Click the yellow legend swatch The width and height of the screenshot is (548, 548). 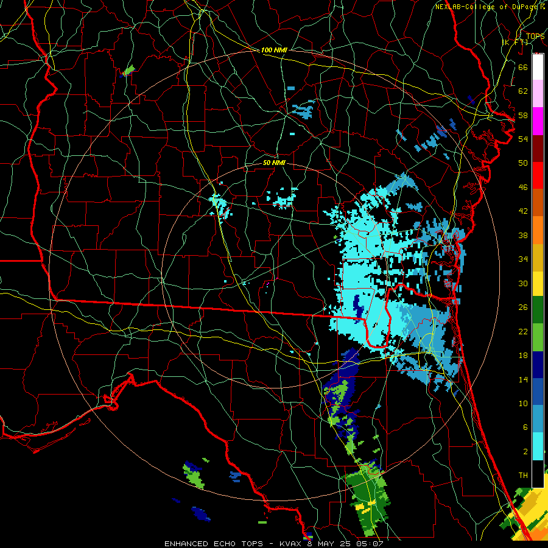coord(538,284)
